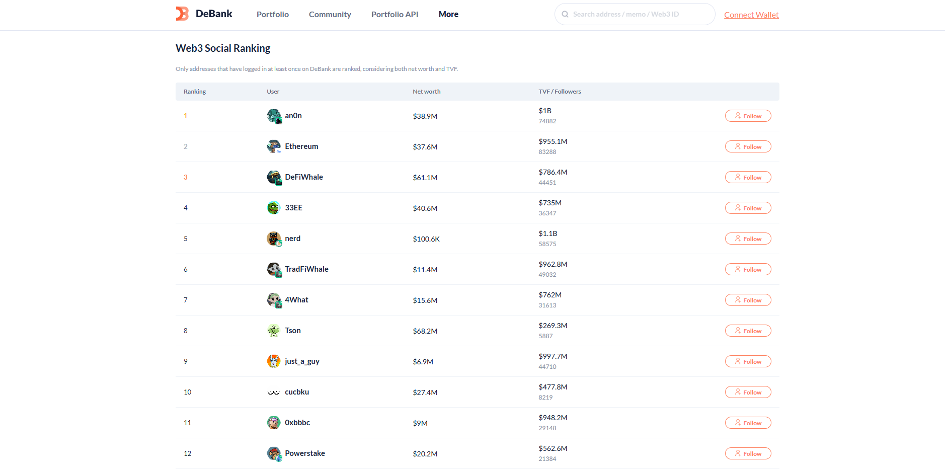Click the TVF / Followers column header
Viewport: 945px width, 470px height.
click(560, 92)
